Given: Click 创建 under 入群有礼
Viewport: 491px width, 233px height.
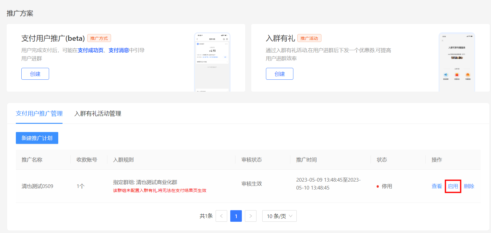Looking at the screenshot, I should (279, 74).
